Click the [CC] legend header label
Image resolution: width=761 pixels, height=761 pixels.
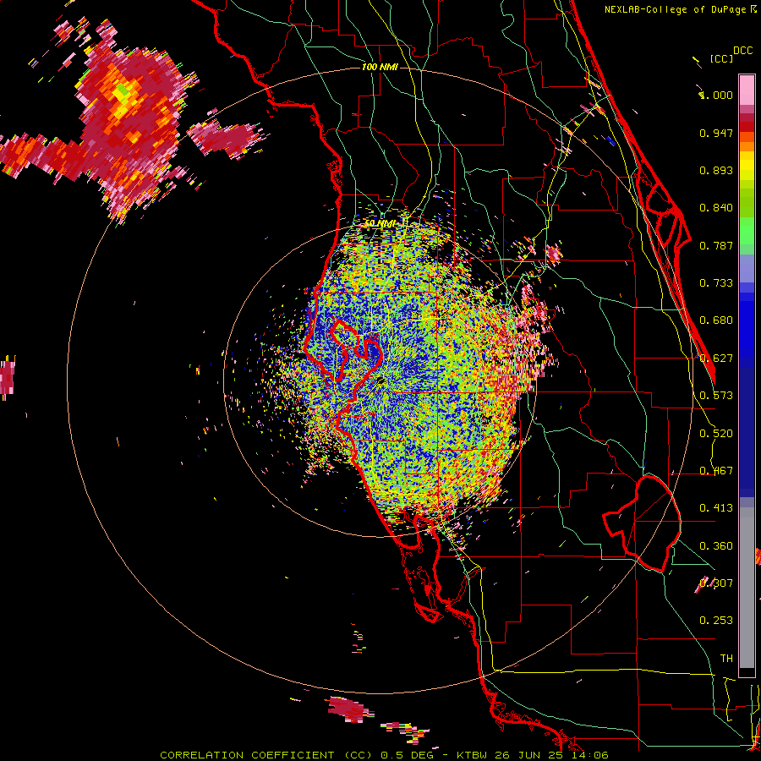721,58
